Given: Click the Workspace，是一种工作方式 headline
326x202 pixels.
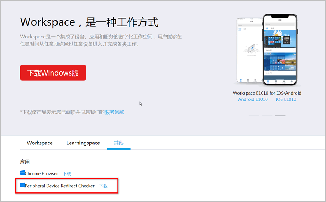Looking at the screenshot, I should pyautogui.click(x=89, y=22).
